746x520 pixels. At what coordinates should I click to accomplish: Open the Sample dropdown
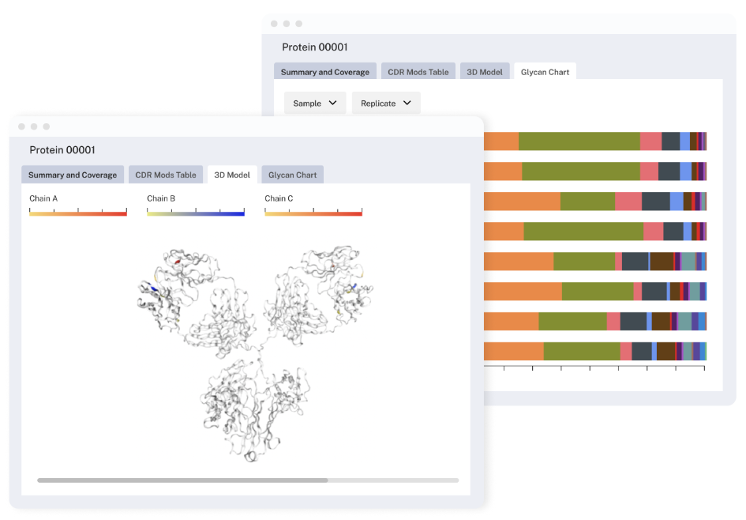coord(314,103)
